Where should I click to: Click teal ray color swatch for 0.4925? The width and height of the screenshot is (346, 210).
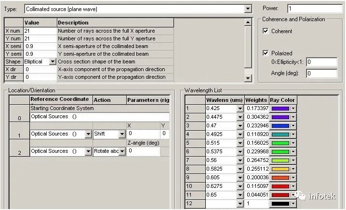[x=280, y=134]
